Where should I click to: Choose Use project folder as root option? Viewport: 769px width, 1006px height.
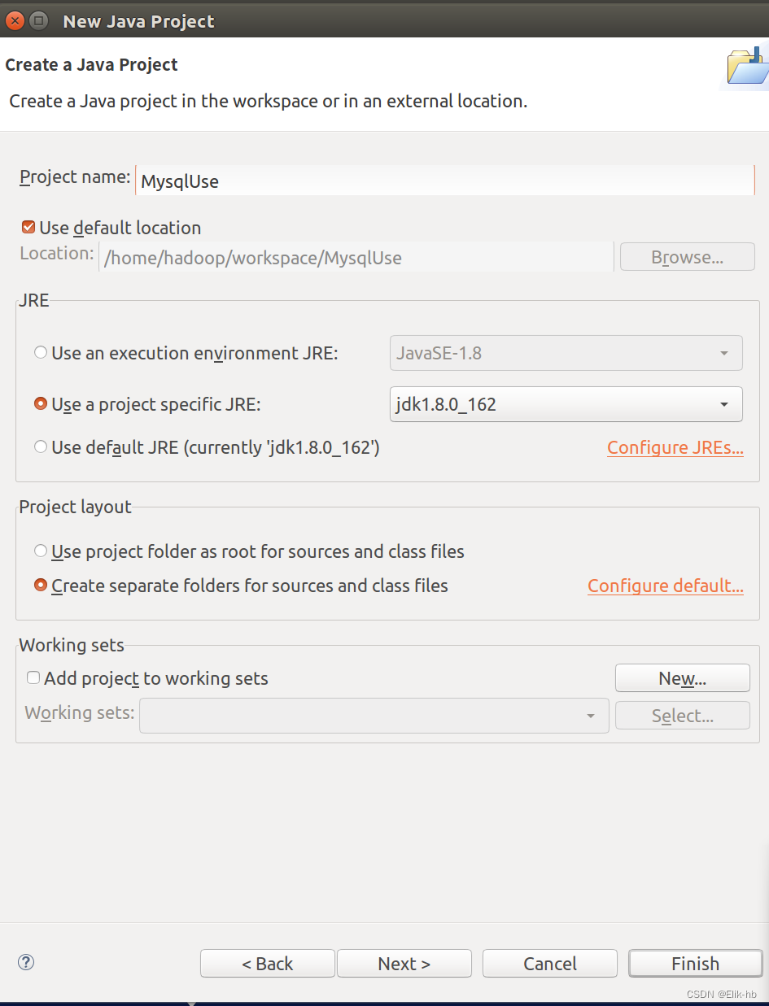(40, 551)
